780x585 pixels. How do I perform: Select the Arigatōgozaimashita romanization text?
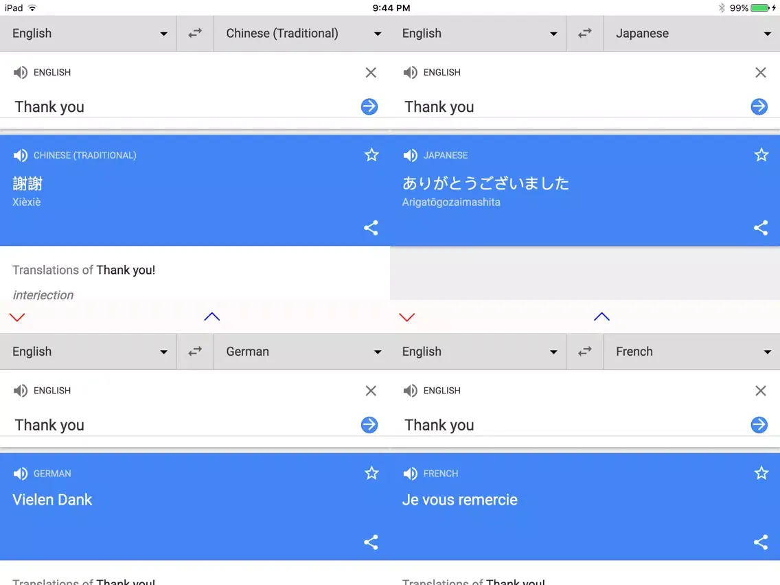click(x=451, y=202)
